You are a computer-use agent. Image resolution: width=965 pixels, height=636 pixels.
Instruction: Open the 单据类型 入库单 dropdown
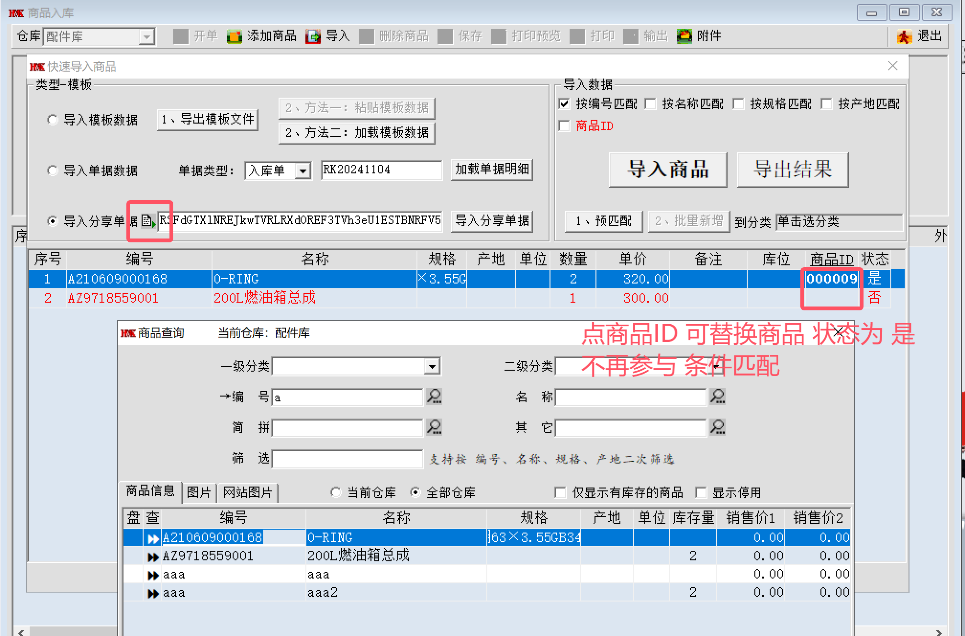click(303, 170)
